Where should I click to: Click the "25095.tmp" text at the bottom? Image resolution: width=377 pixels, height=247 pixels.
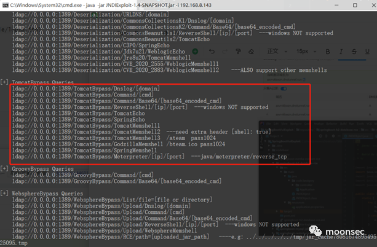[14, 243]
